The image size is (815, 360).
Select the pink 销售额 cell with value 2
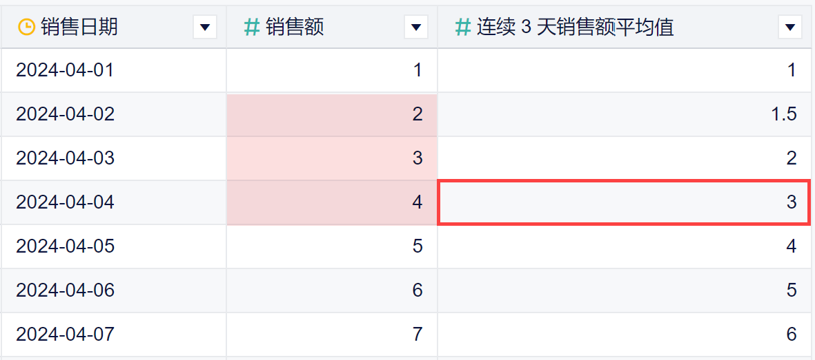[x=332, y=114]
